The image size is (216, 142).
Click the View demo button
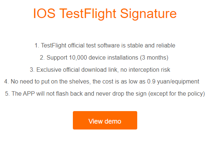105,120
